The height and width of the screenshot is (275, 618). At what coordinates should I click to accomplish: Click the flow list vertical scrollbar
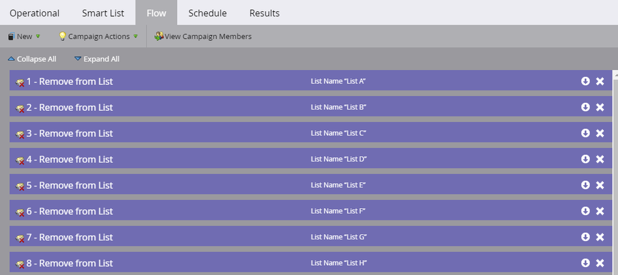click(616, 172)
